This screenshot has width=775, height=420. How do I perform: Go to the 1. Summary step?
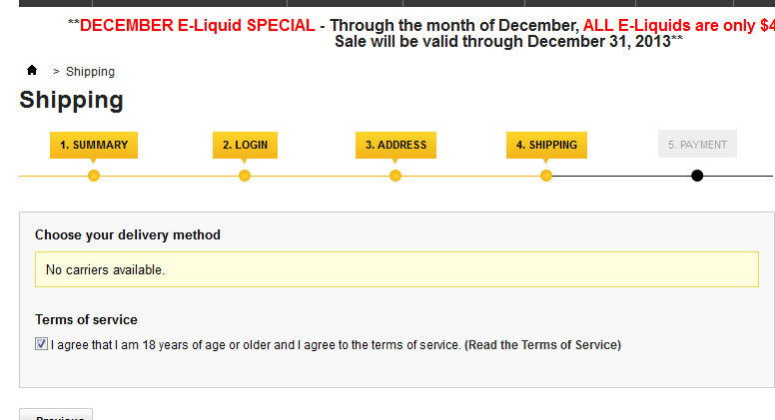point(94,145)
